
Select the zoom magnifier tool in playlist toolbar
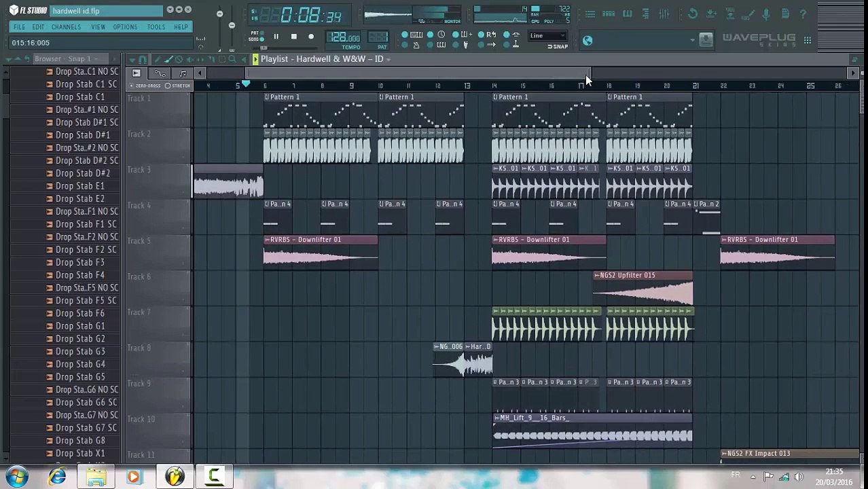point(232,60)
